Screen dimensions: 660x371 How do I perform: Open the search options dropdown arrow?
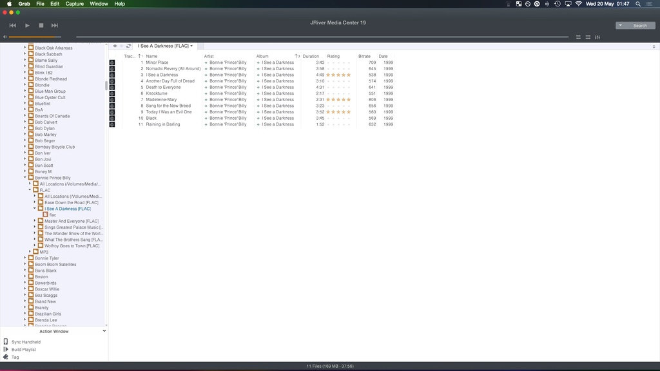click(621, 25)
